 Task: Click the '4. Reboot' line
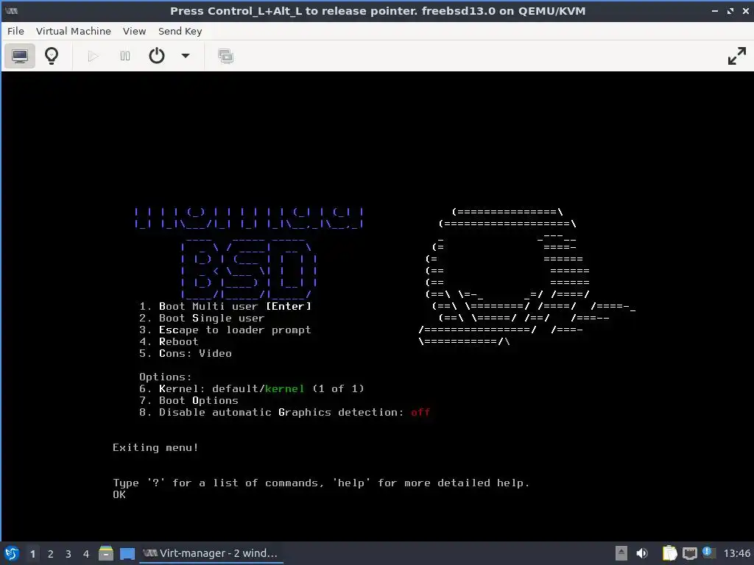[x=169, y=341]
